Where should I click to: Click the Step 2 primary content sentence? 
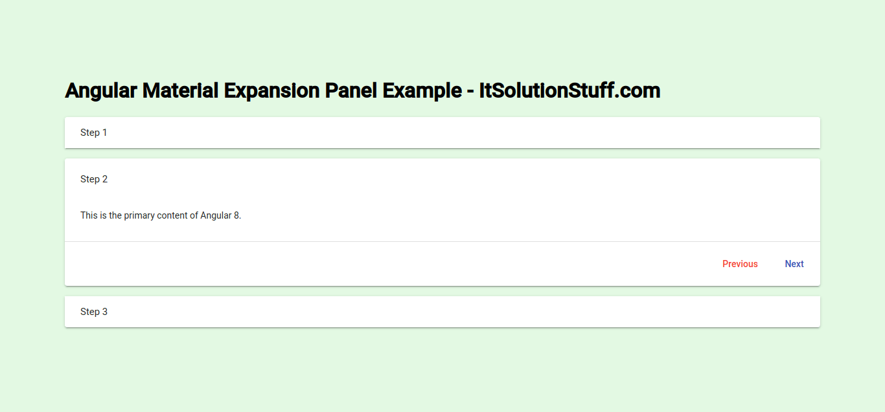(x=161, y=215)
